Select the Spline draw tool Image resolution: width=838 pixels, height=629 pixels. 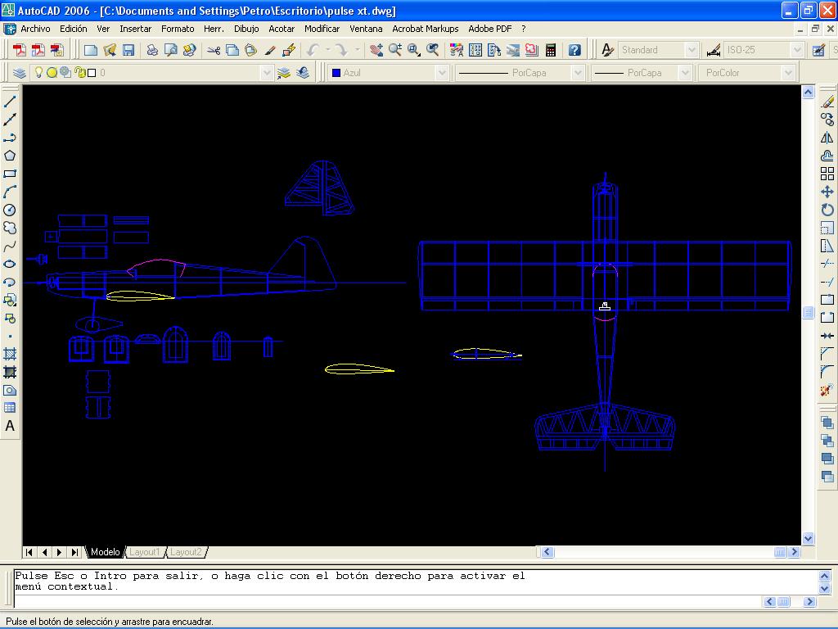10,246
